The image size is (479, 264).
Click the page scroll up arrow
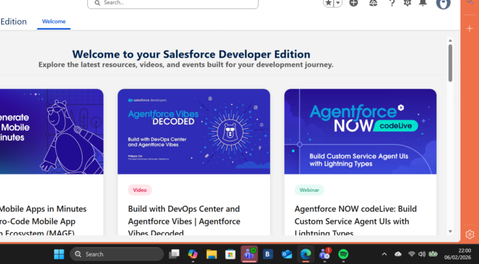(450, 40)
